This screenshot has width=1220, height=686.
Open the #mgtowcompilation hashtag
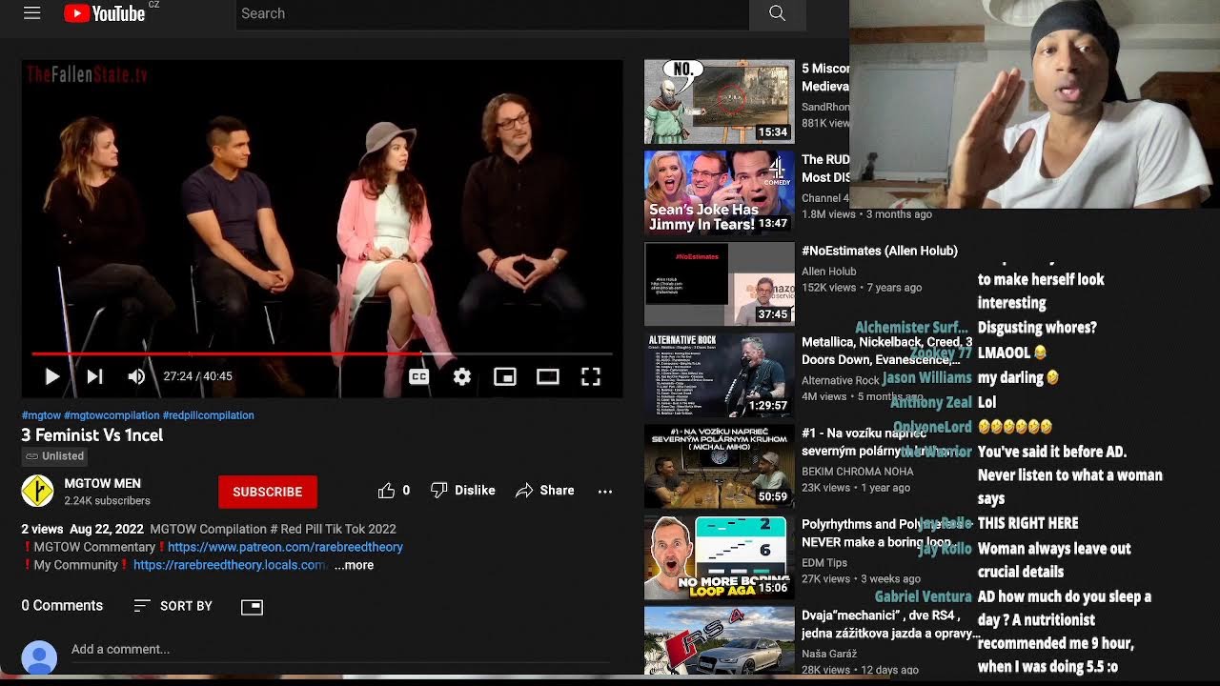[112, 415]
